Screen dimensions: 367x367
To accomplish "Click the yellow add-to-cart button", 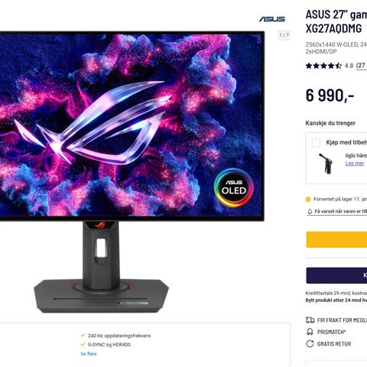I will [x=336, y=239].
